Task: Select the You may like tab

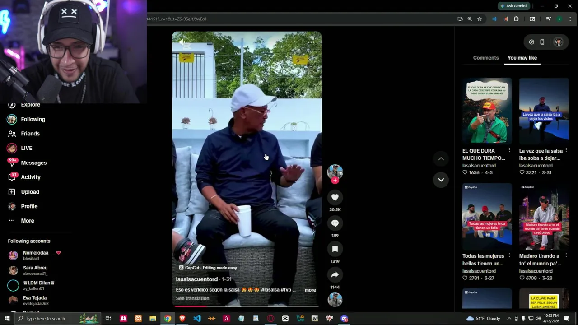Action: 522,58
